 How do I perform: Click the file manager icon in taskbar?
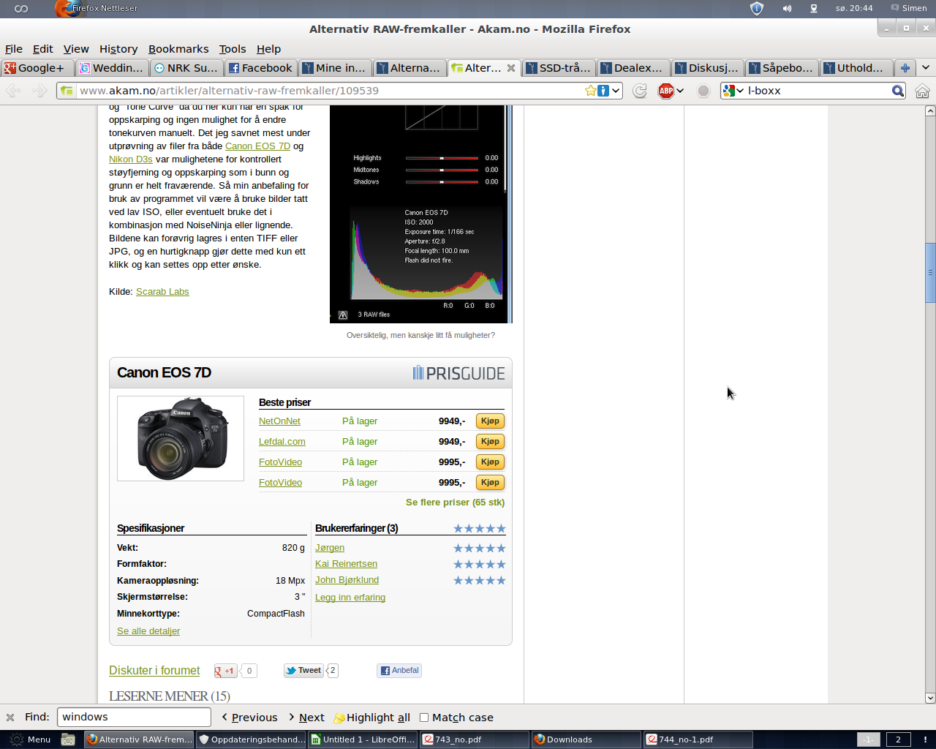[x=68, y=739]
